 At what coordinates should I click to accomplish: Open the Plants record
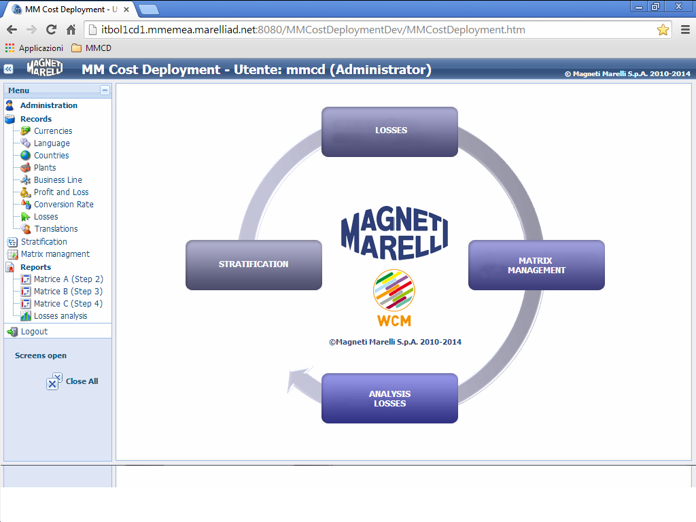(x=45, y=167)
